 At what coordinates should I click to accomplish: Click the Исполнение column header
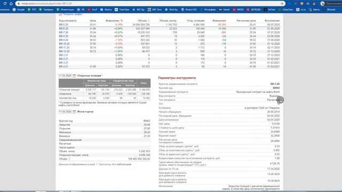[x=272, y=20]
